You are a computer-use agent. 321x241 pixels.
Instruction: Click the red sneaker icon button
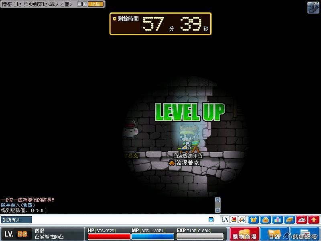pos(302,220)
